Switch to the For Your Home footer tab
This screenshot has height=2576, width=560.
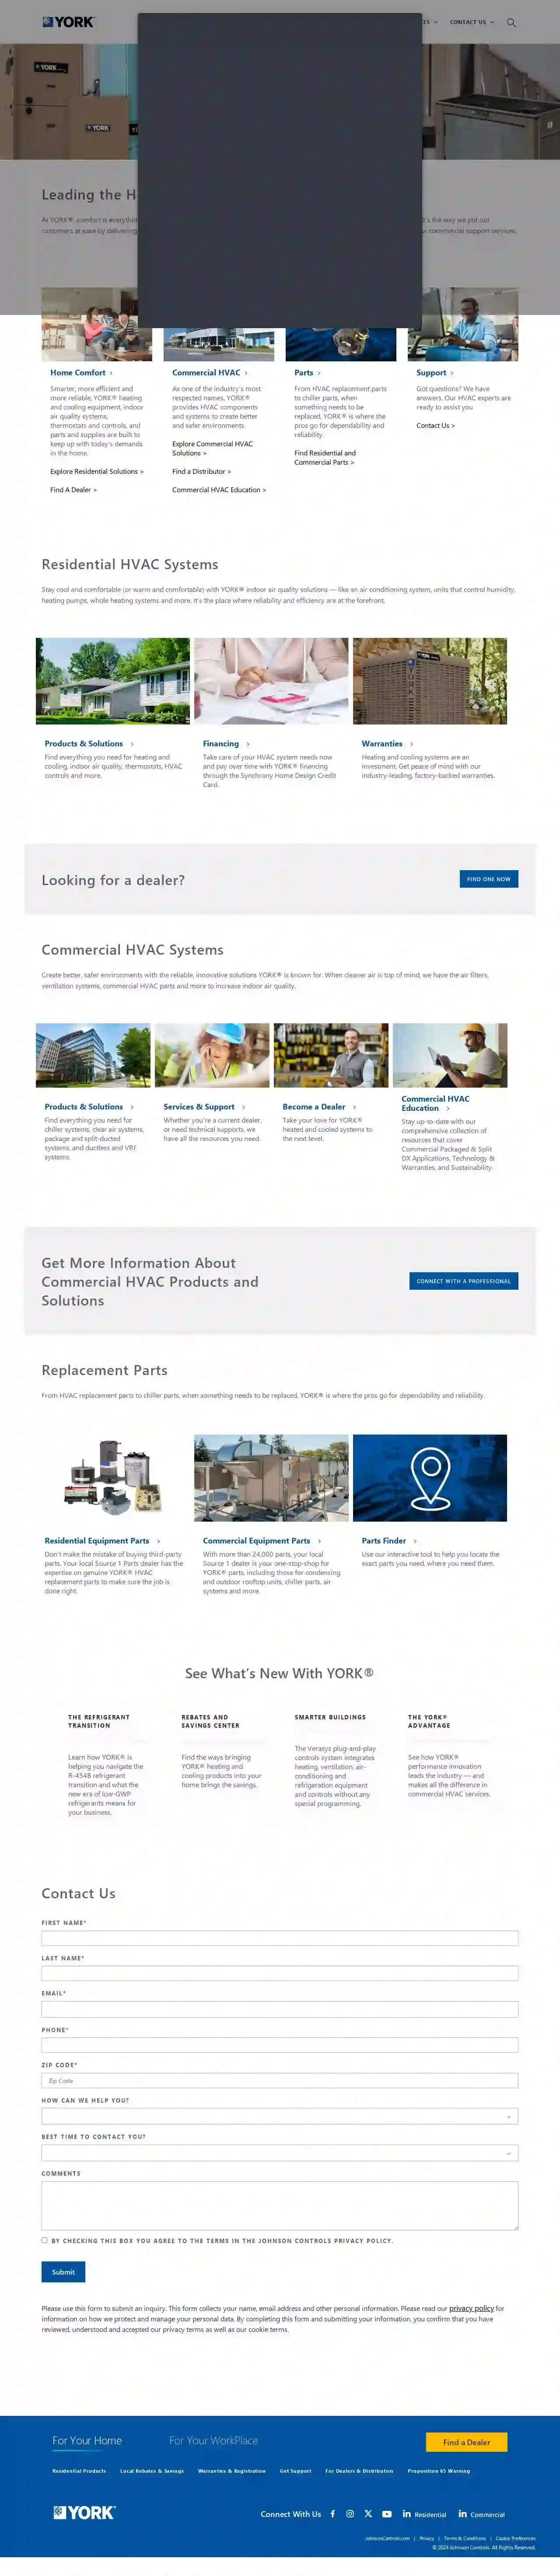click(87, 2441)
